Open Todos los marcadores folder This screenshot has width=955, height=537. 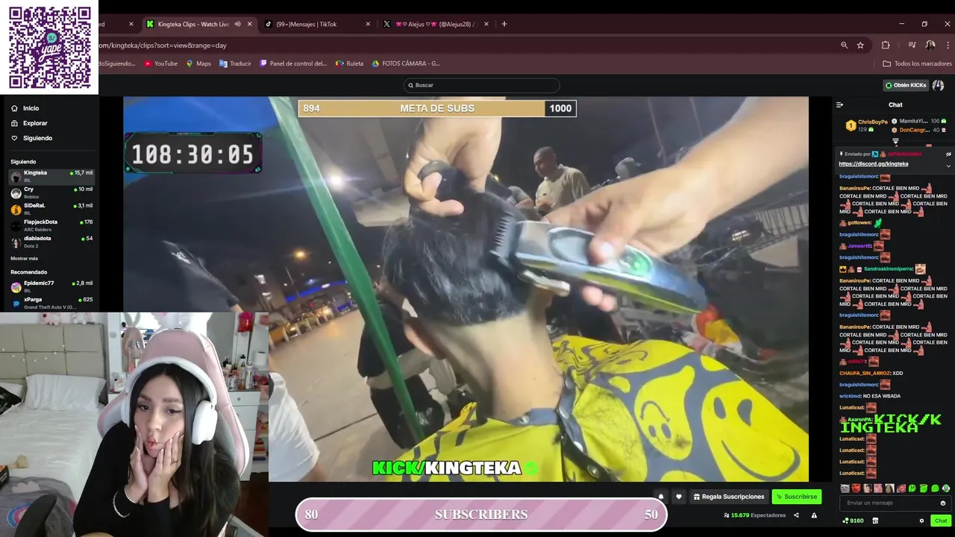917,63
